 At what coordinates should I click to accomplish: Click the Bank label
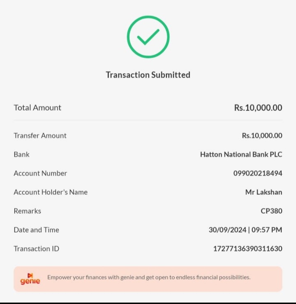22,154
